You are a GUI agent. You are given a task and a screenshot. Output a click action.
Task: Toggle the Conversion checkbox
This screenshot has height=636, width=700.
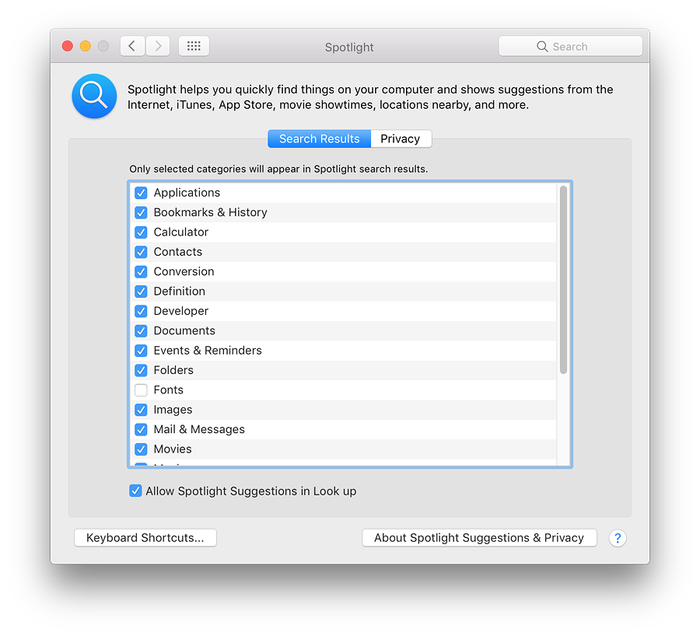pyautogui.click(x=141, y=271)
